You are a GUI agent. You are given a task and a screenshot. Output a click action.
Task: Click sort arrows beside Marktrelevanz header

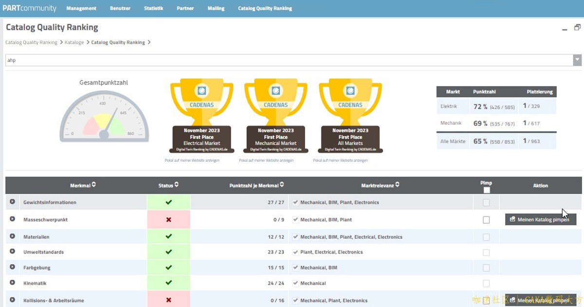click(398, 185)
